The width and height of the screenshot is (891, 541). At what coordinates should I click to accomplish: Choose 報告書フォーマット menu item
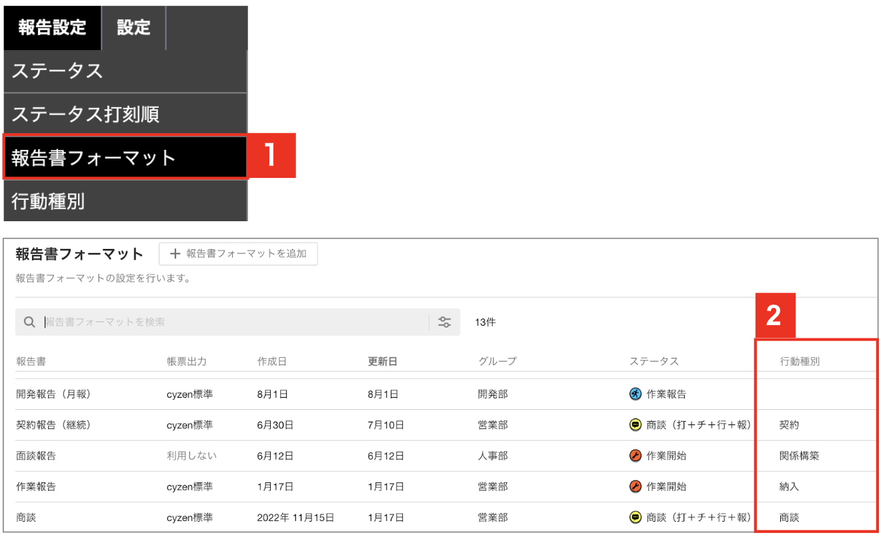125,157
